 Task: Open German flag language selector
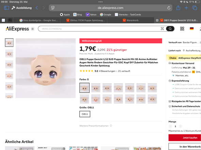[192, 29]
